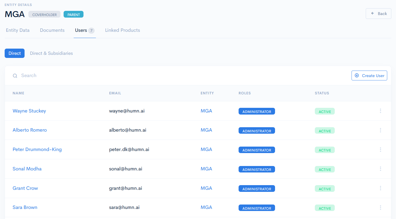Select the Direct filter toggle

[14, 53]
